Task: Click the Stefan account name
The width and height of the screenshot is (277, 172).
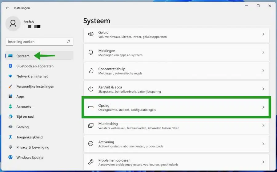Action: click(x=29, y=22)
